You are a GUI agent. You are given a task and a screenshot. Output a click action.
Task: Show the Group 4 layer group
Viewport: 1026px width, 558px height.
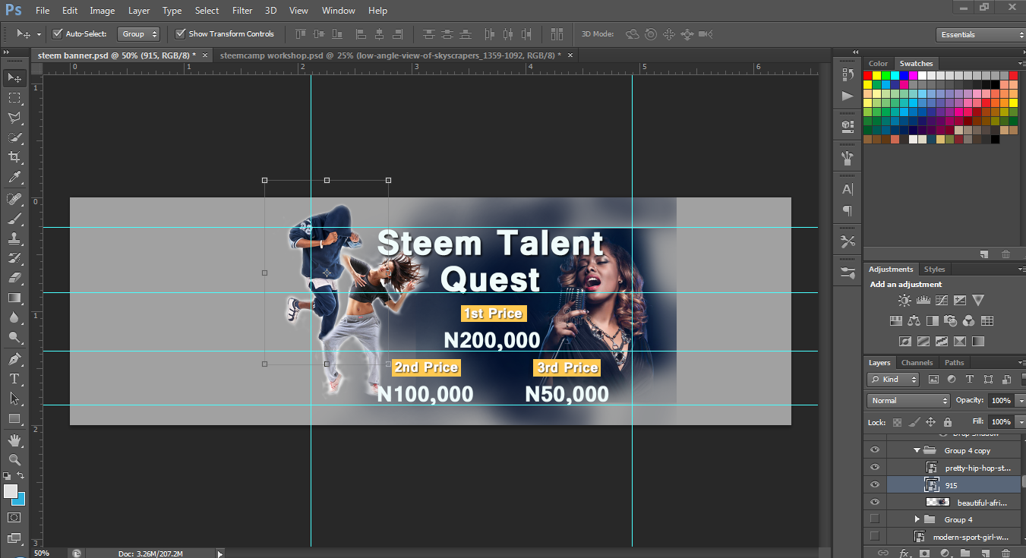click(x=875, y=519)
